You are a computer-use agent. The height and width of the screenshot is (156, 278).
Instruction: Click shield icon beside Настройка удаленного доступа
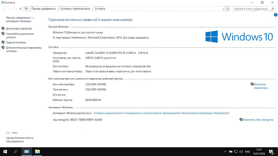[x=3, y=34]
